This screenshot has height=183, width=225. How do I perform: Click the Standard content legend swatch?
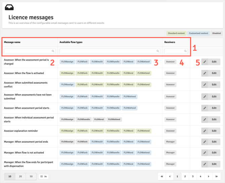coord(176,33)
